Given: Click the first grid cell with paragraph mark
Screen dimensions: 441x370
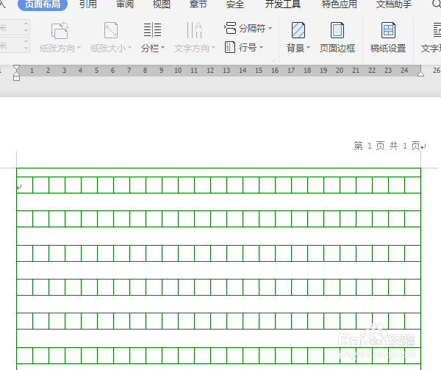Looking at the screenshot, I should (24, 185).
